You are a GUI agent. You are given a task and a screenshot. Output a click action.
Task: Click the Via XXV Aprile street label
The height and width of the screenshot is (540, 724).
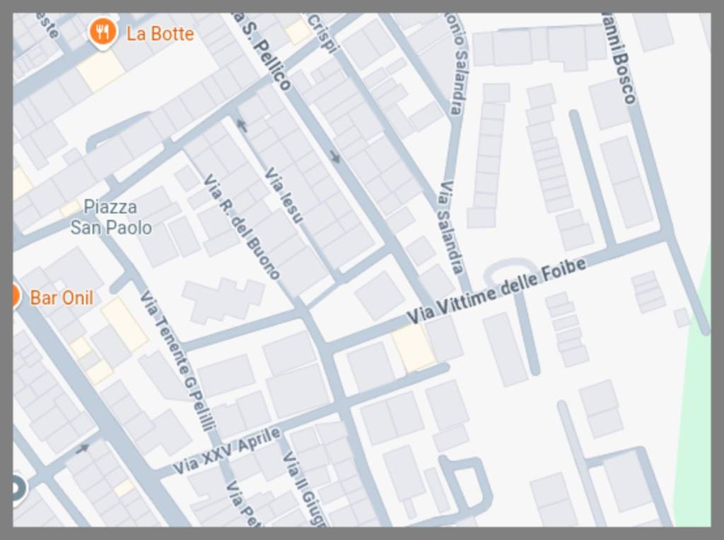pyautogui.click(x=227, y=450)
